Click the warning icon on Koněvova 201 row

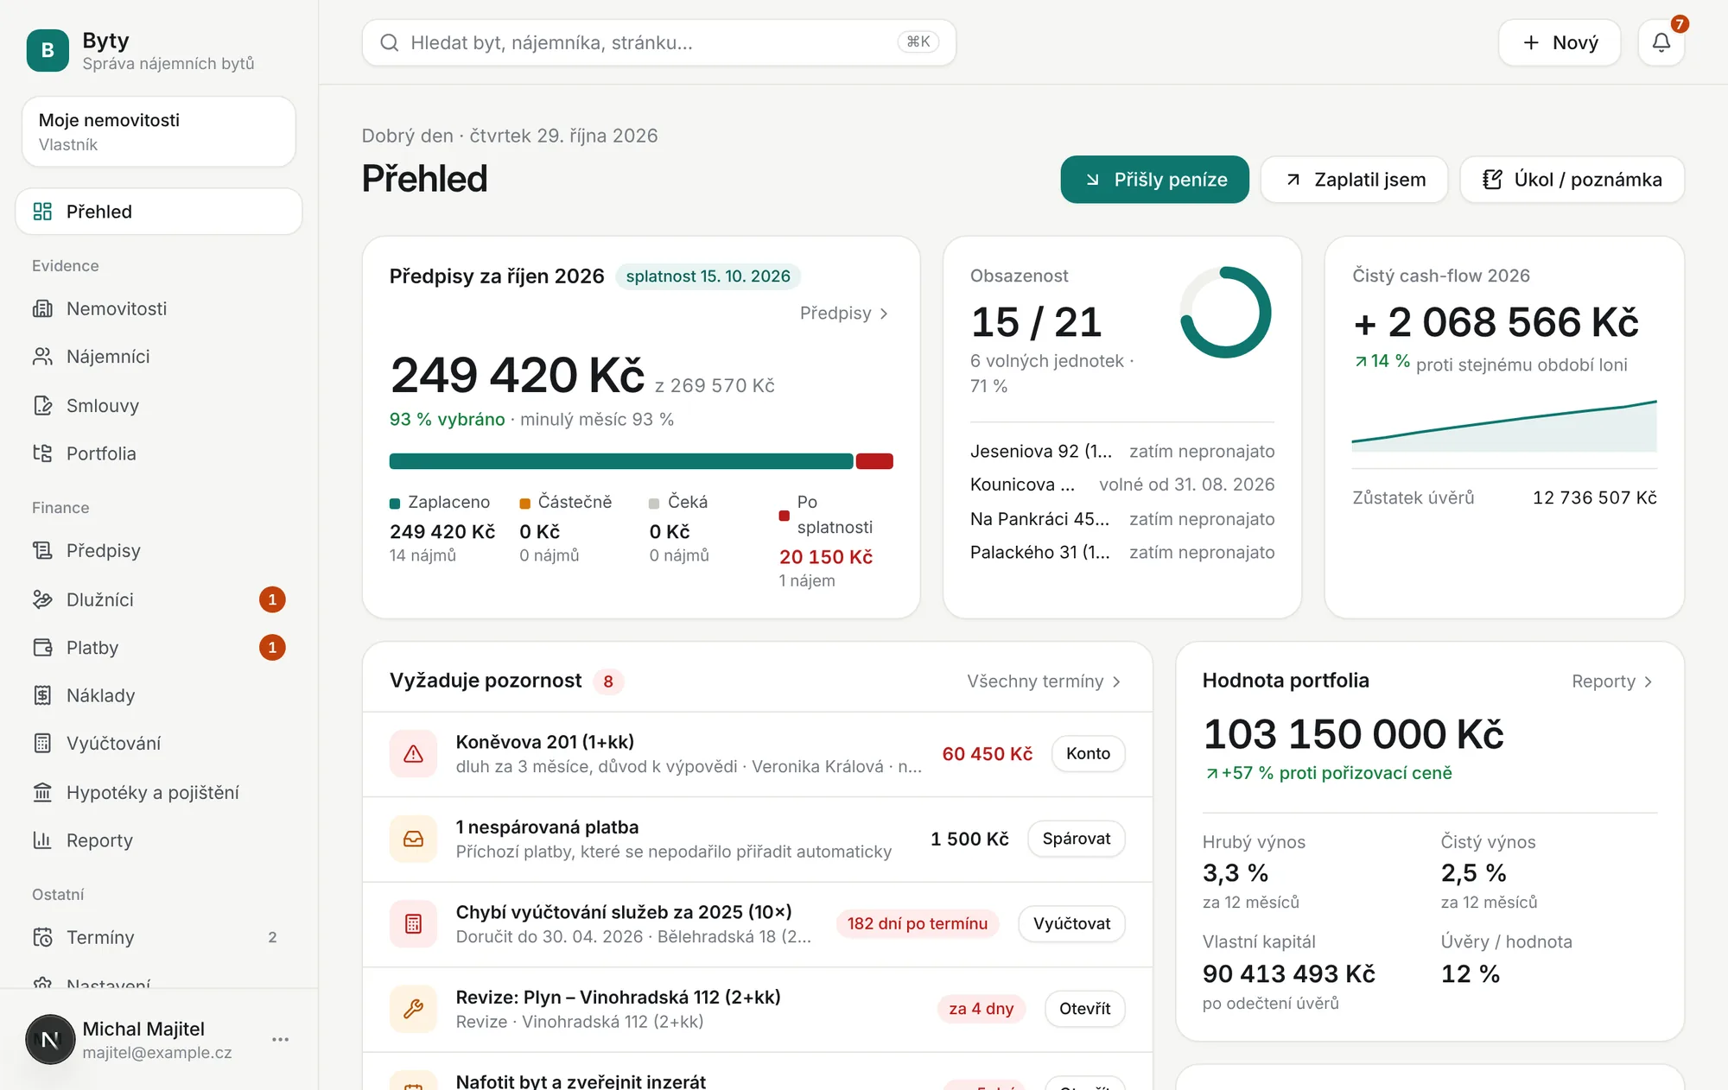[413, 754]
